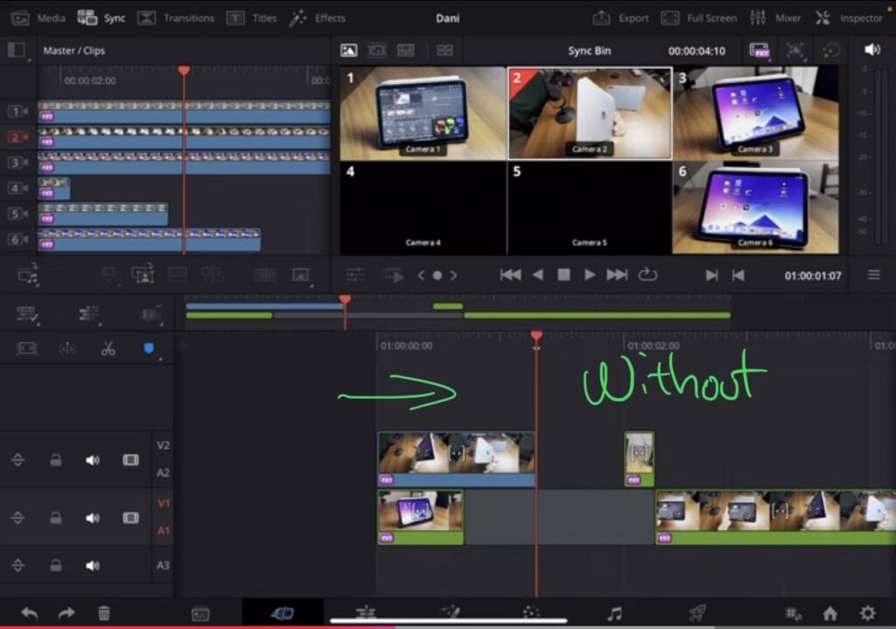The width and height of the screenshot is (896, 629).
Task: Open the Deliver page
Action: [x=696, y=612]
